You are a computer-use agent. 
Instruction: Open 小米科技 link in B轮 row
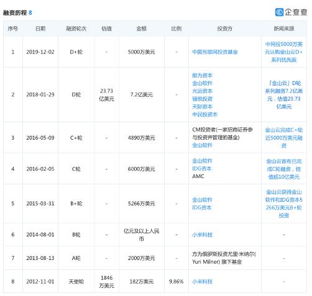(202, 235)
